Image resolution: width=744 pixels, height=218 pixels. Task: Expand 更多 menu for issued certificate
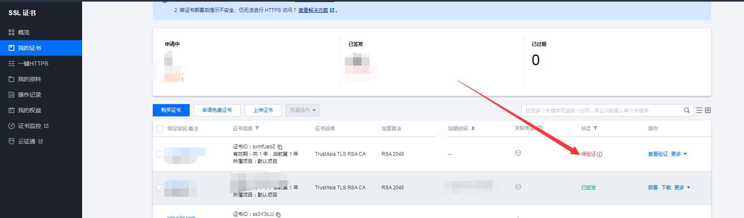(682, 188)
